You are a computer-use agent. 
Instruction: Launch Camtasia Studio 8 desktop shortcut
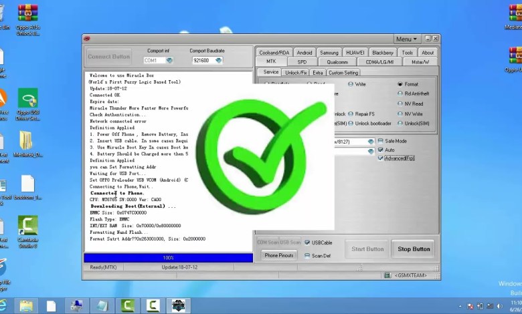click(x=28, y=232)
